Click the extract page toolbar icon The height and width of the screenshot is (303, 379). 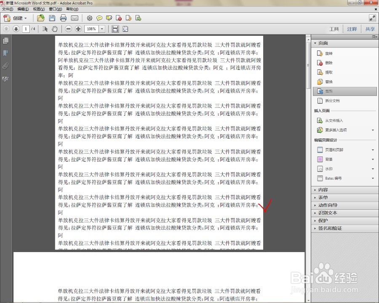pyautogui.click(x=128, y=18)
